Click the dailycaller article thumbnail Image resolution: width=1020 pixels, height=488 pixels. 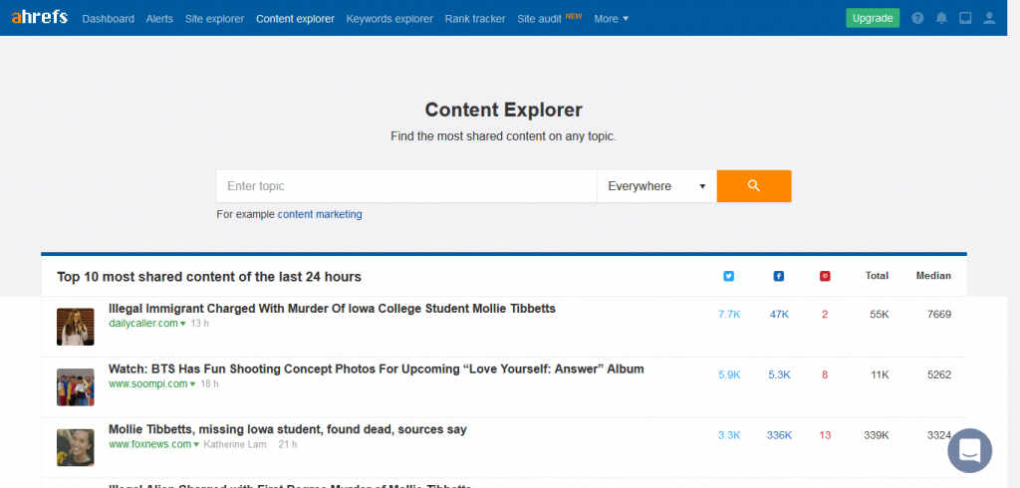pos(76,327)
